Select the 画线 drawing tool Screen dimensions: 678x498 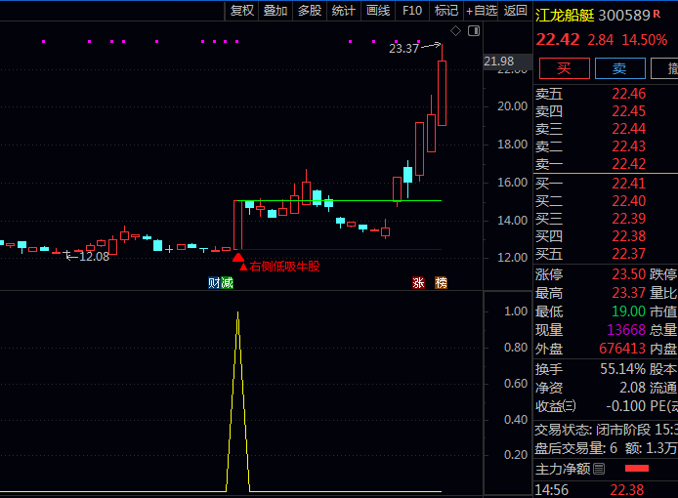378,11
